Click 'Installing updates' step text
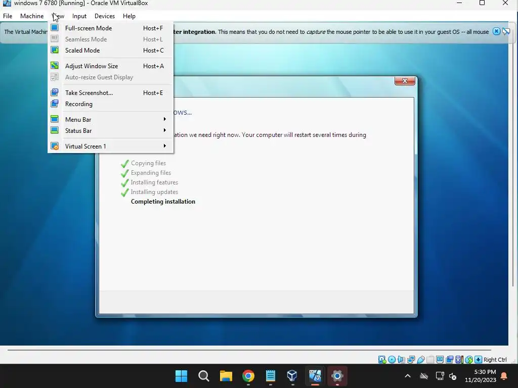The image size is (518, 388). 154,191
